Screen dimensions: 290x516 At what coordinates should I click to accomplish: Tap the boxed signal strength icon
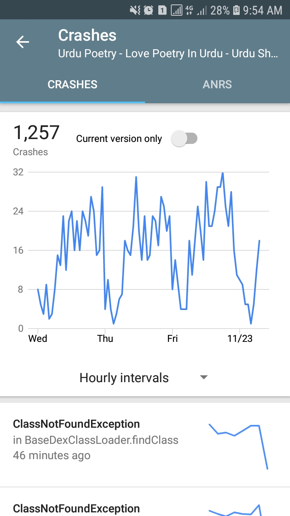(176, 10)
